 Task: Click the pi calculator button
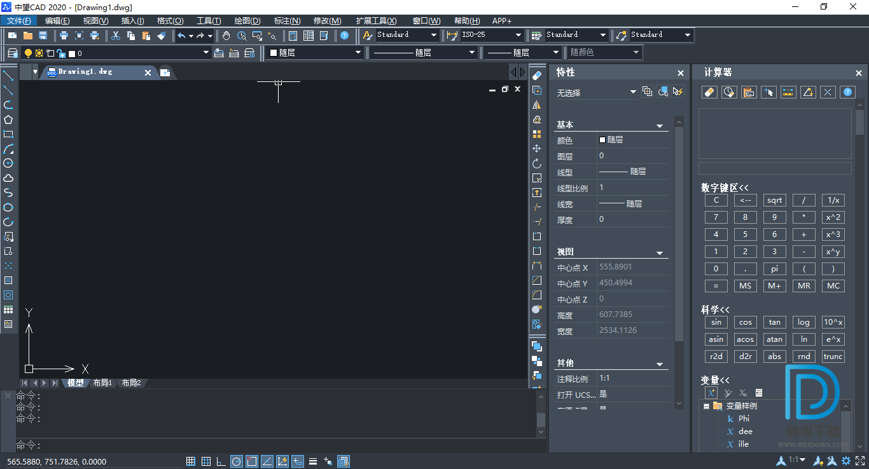(774, 269)
